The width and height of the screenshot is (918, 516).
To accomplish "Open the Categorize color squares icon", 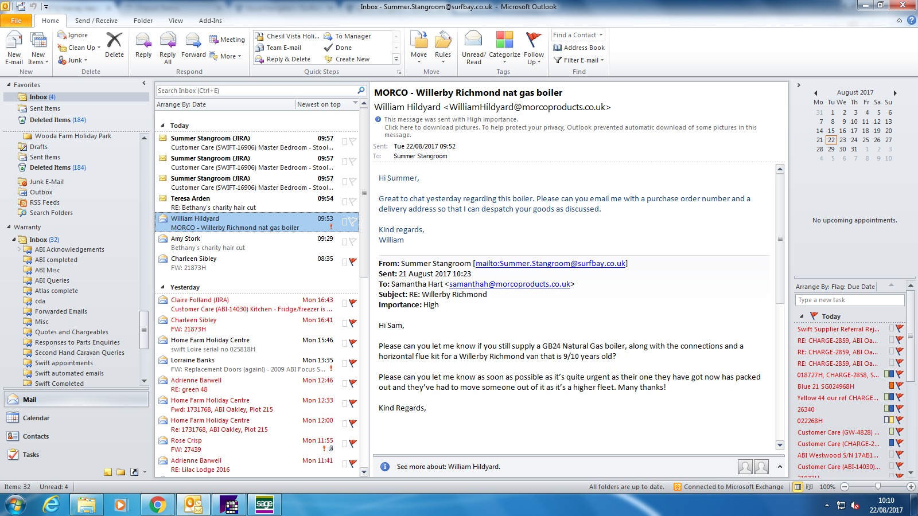I will 504,40.
